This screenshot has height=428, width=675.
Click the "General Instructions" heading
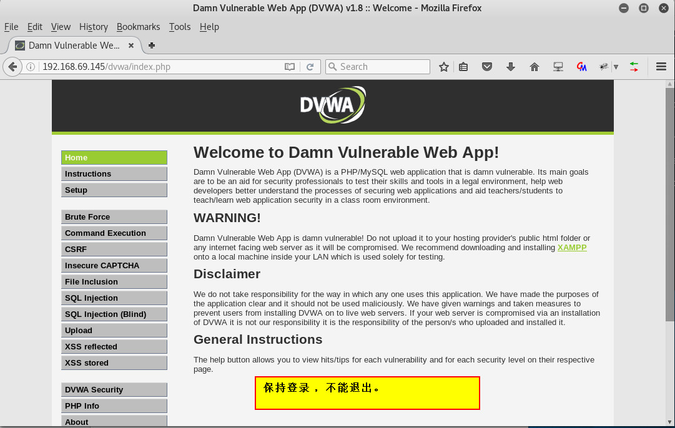[258, 339]
